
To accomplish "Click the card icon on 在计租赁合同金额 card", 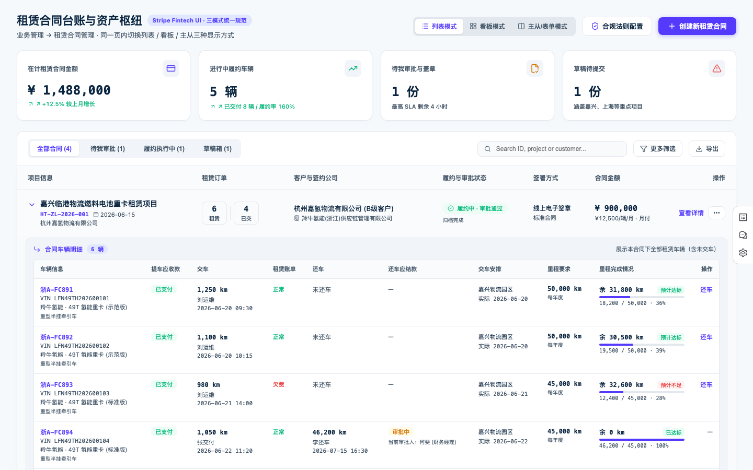I will point(171,68).
